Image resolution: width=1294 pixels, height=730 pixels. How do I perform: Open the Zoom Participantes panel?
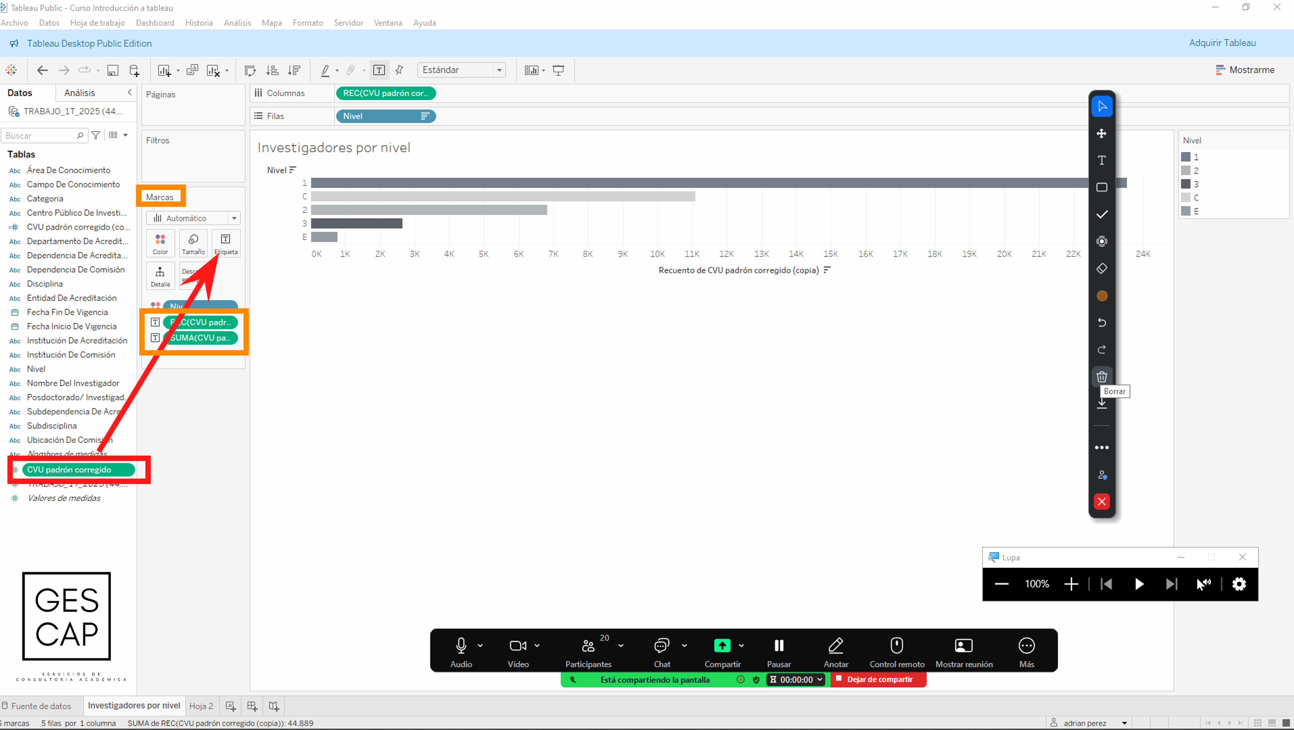point(589,652)
